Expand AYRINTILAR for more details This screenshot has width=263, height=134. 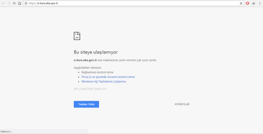click(x=182, y=104)
